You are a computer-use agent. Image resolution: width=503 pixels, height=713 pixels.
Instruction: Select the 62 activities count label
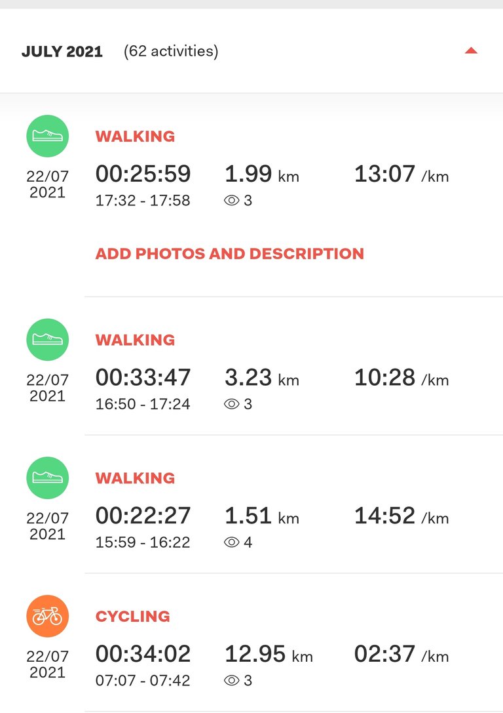pos(171,51)
